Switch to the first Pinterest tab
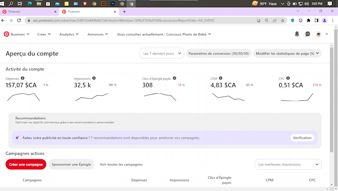The width and height of the screenshot is (338, 191). pyautogui.click(x=28, y=11)
